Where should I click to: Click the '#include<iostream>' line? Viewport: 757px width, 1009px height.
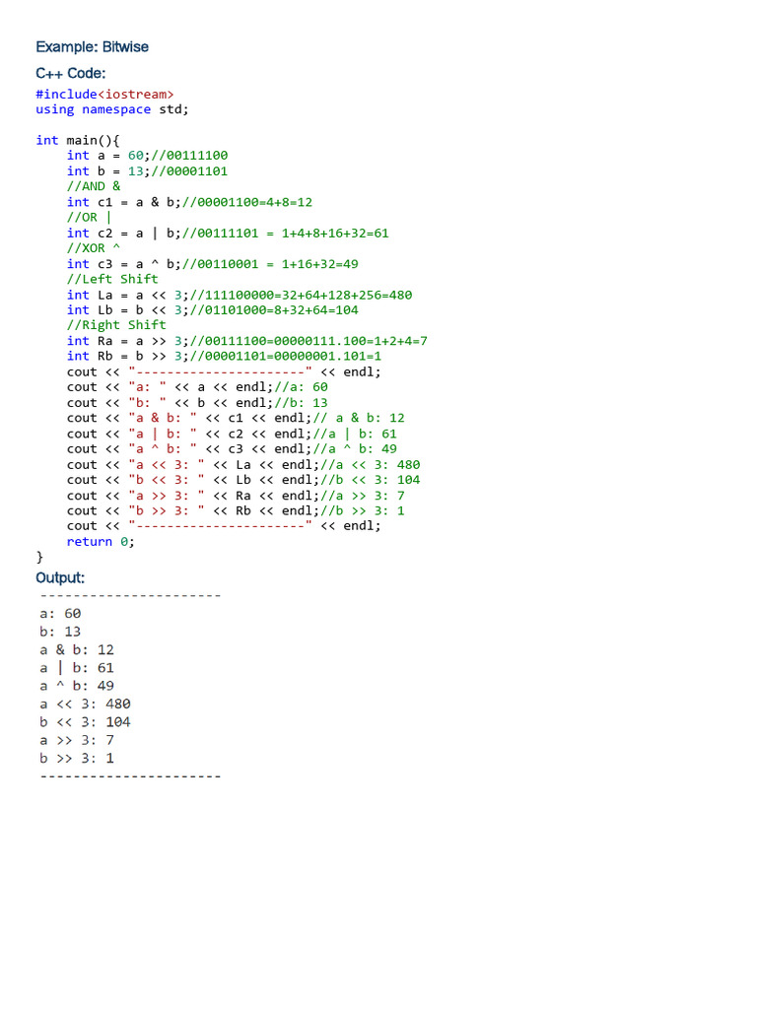pyautogui.click(x=104, y=95)
